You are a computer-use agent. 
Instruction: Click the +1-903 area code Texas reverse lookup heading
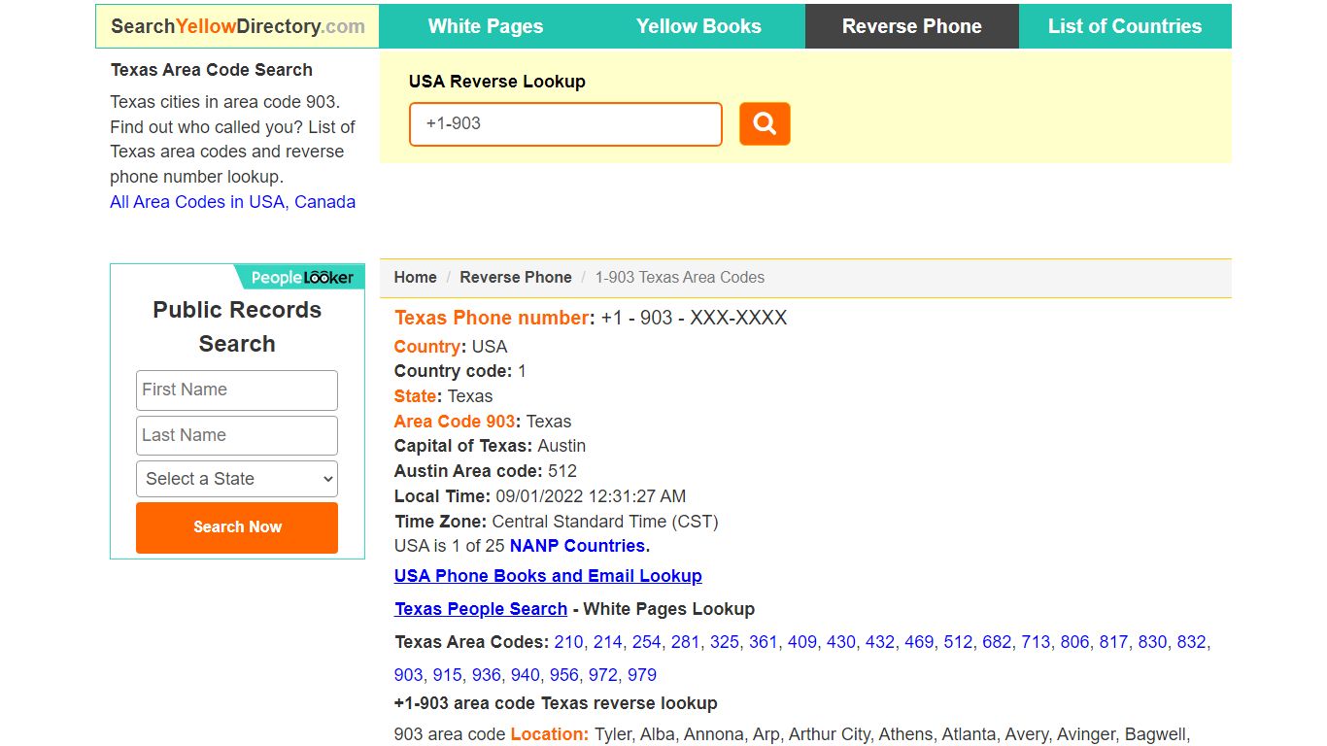[x=556, y=703]
